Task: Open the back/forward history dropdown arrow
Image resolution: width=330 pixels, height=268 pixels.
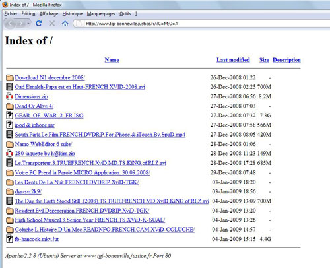Action: tap(28, 23)
